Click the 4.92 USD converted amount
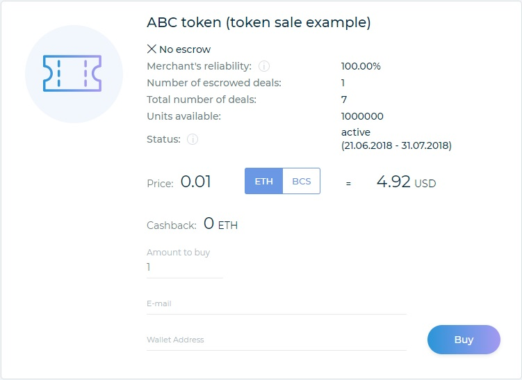The image size is (522, 380). pyautogui.click(x=406, y=182)
